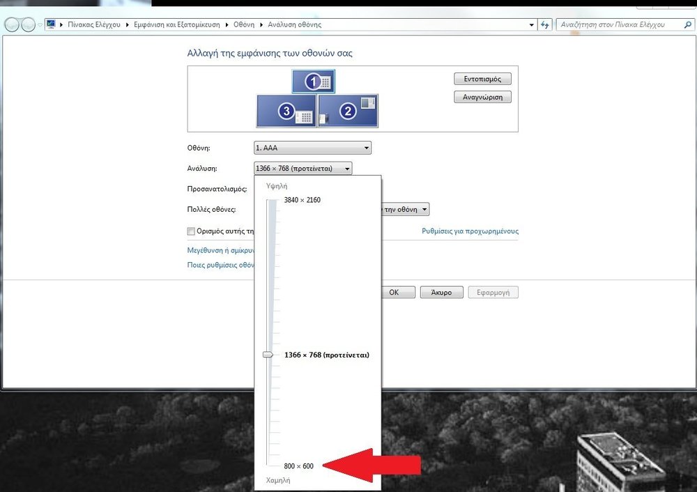Open 'Ρυθμίσεις για προχωρημένους' link

pos(470,231)
